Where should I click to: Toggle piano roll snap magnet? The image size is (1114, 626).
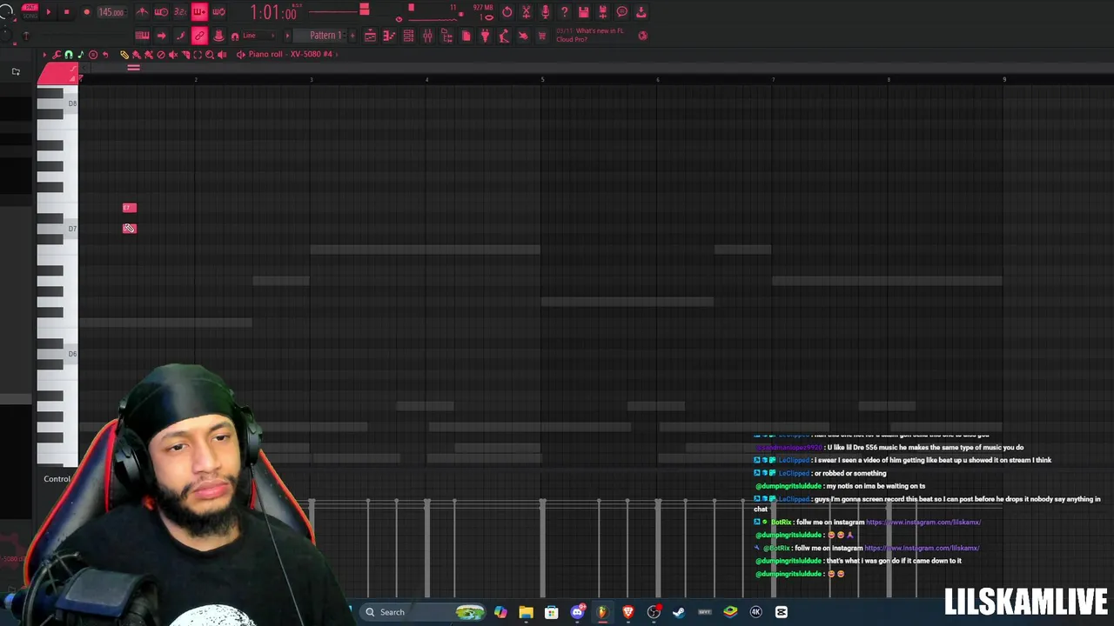69,55
